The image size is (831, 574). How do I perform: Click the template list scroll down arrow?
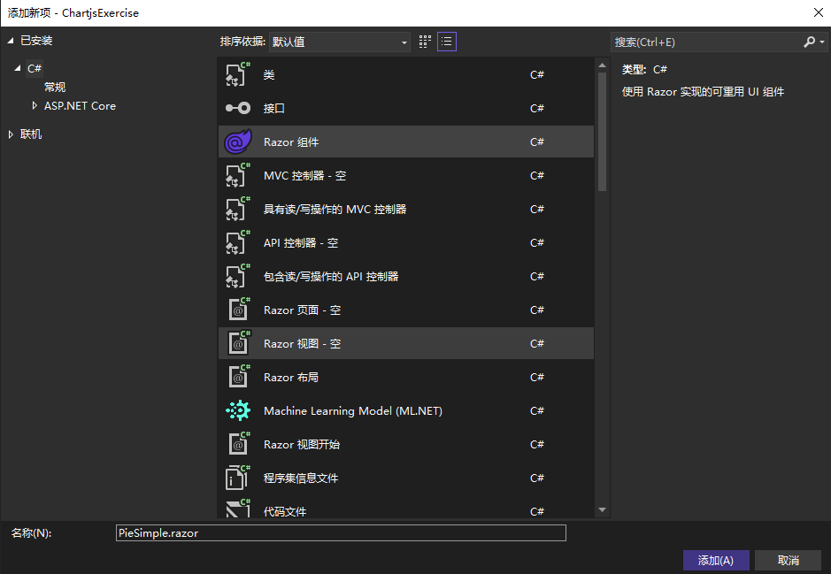pyautogui.click(x=602, y=510)
